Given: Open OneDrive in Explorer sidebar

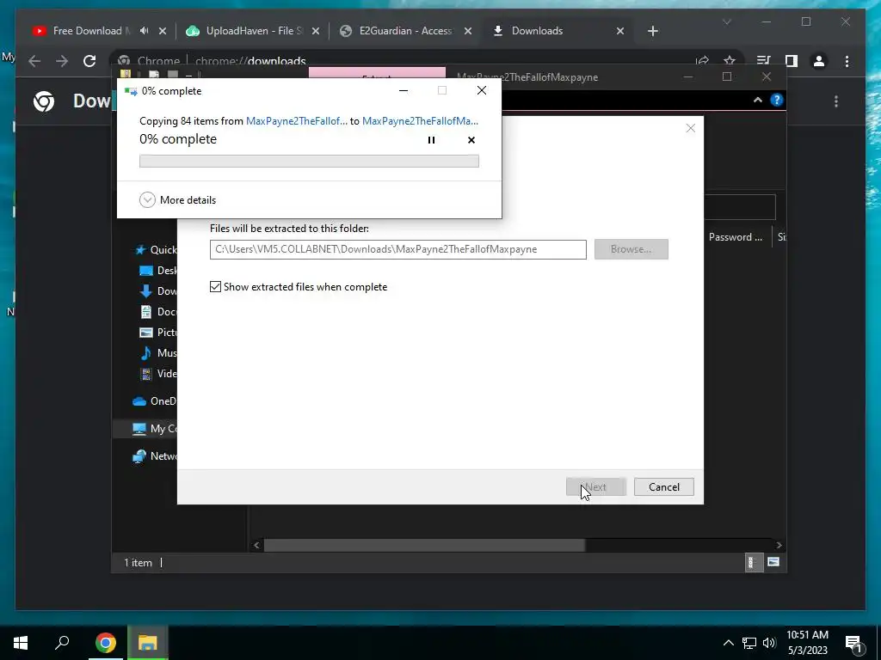Looking at the screenshot, I should (155, 401).
